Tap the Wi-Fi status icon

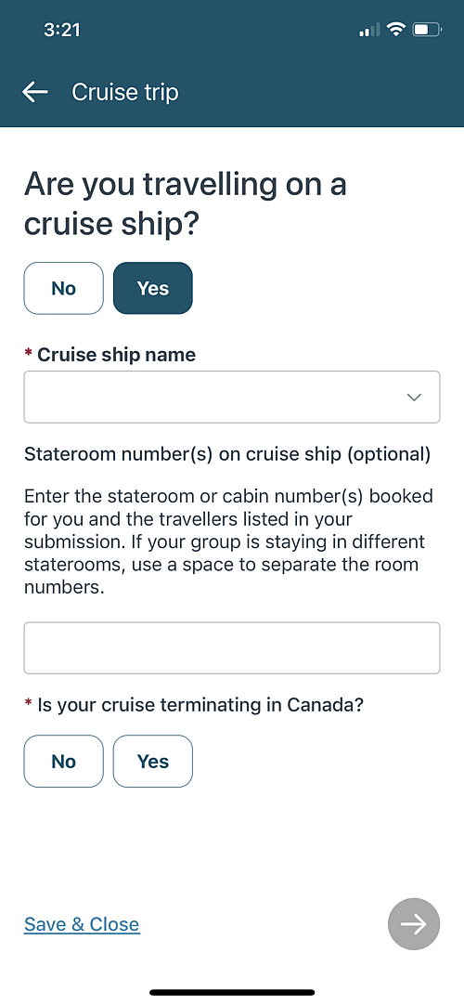tap(397, 30)
